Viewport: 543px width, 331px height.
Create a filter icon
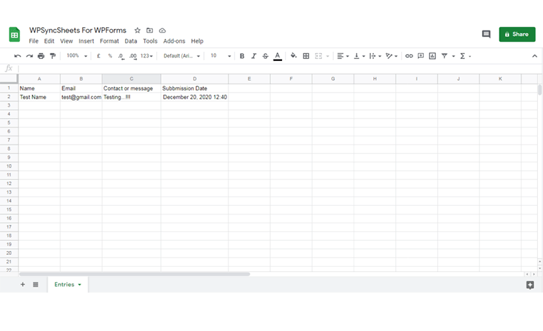click(444, 56)
